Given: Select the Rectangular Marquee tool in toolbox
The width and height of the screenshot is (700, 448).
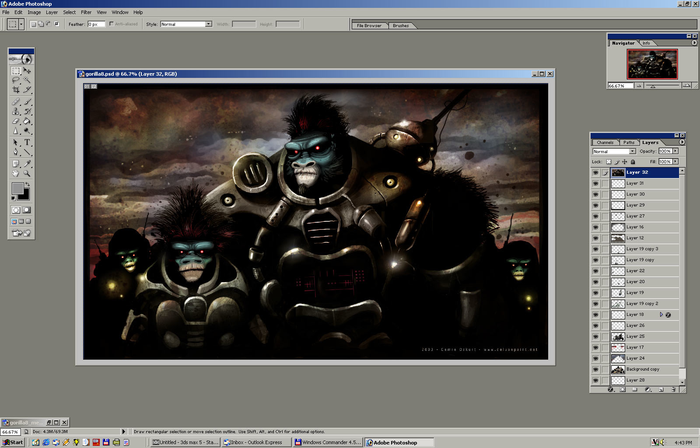Looking at the screenshot, I should [x=16, y=70].
